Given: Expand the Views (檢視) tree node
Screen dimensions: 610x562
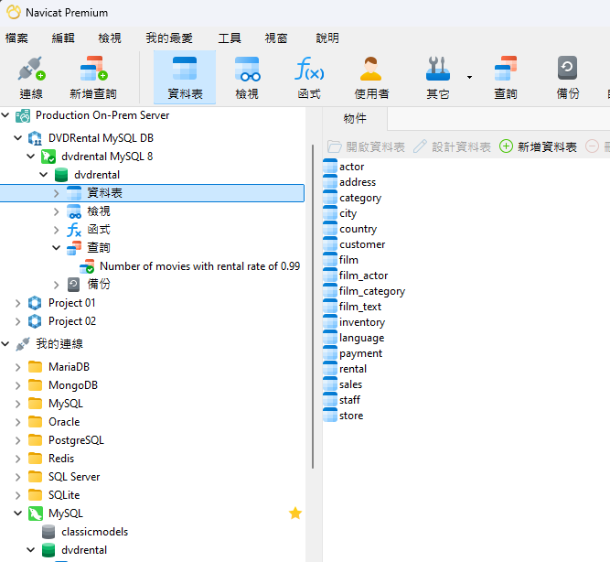Looking at the screenshot, I should tap(57, 211).
